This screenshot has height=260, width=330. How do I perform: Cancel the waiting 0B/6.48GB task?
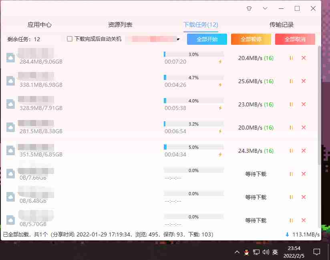click(304, 197)
